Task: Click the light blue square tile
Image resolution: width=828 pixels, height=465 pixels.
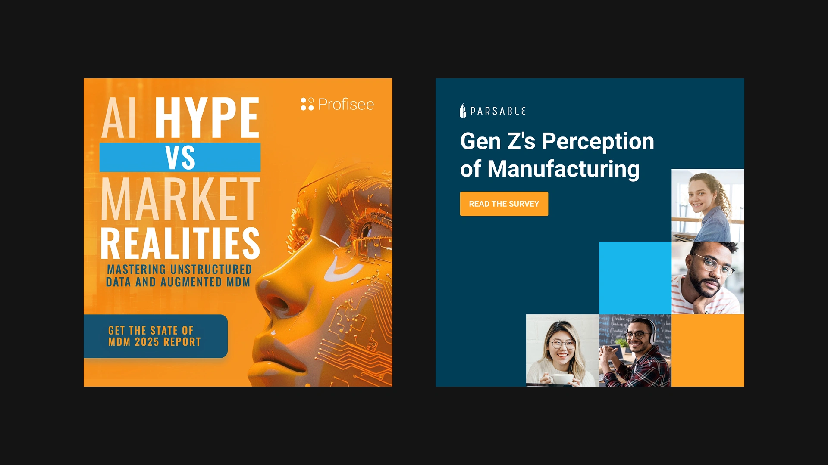Action: point(635,278)
